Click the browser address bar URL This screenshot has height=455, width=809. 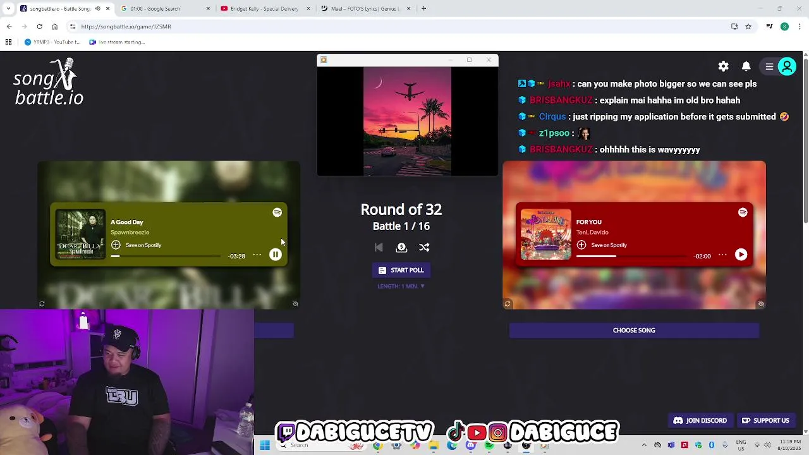click(126, 27)
